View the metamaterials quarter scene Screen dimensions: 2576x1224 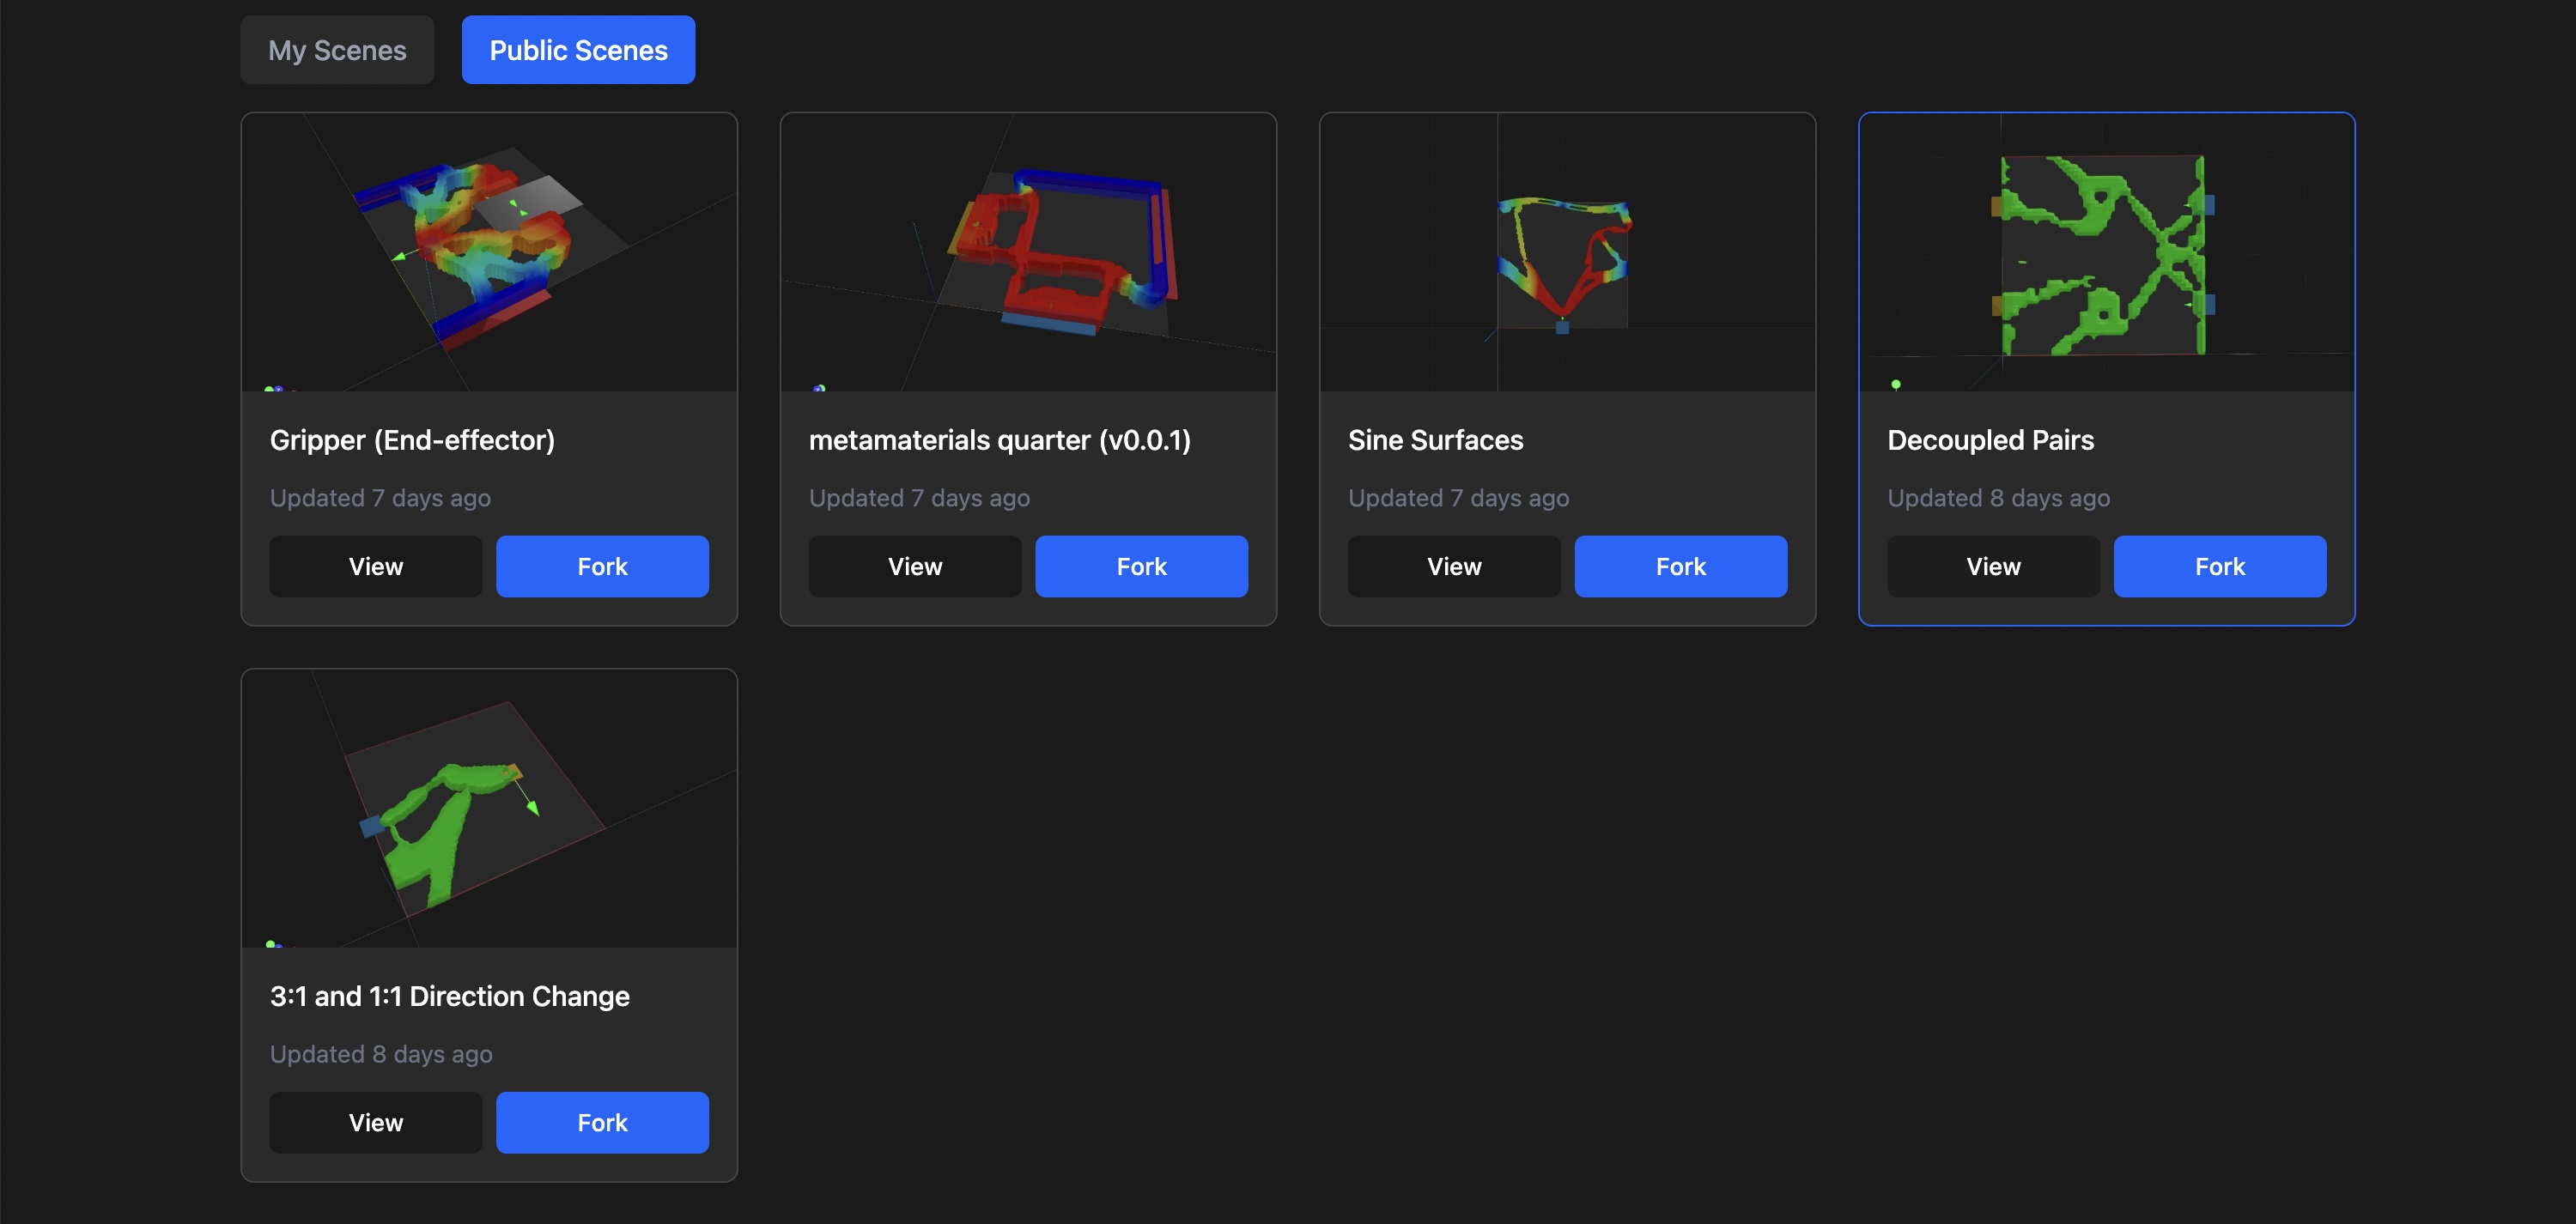tap(914, 566)
